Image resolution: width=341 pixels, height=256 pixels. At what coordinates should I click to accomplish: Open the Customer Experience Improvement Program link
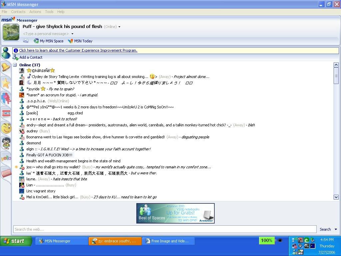78,51
